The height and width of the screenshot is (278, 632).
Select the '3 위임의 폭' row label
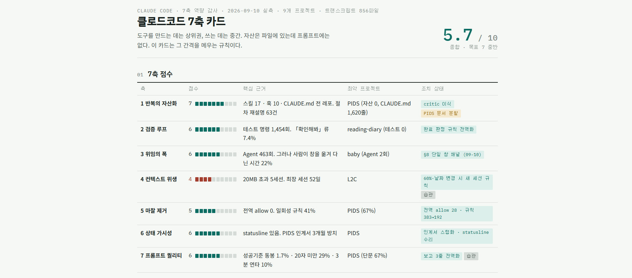point(154,154)
